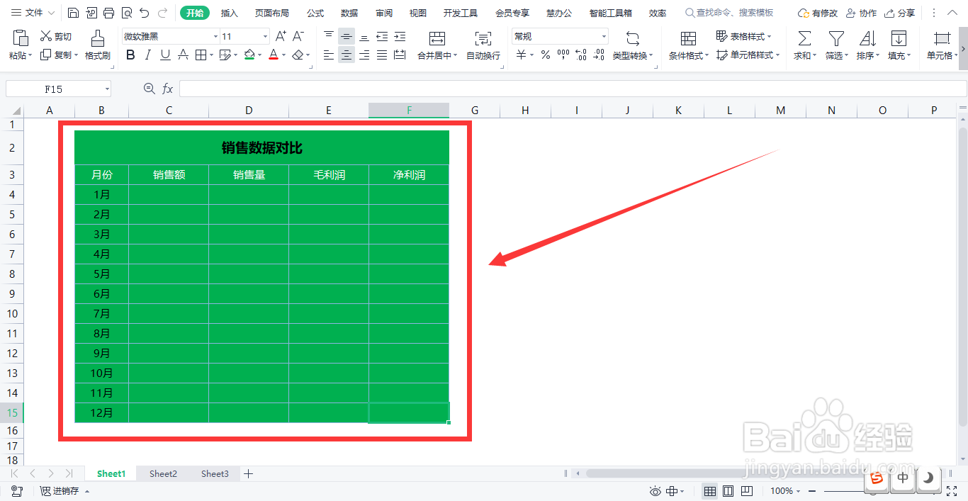The height and width of the screenshot is (501, 968).
Task: Apply the green fill color bucket
Action: pyautogui.click(x=249, y=55)
